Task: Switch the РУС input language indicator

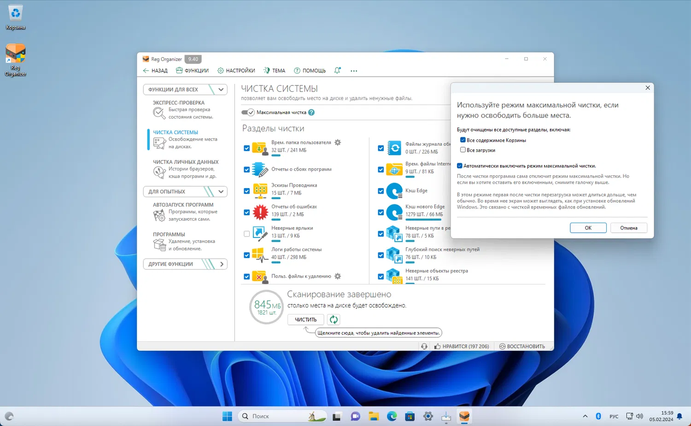Action: (x=614, y=416)
